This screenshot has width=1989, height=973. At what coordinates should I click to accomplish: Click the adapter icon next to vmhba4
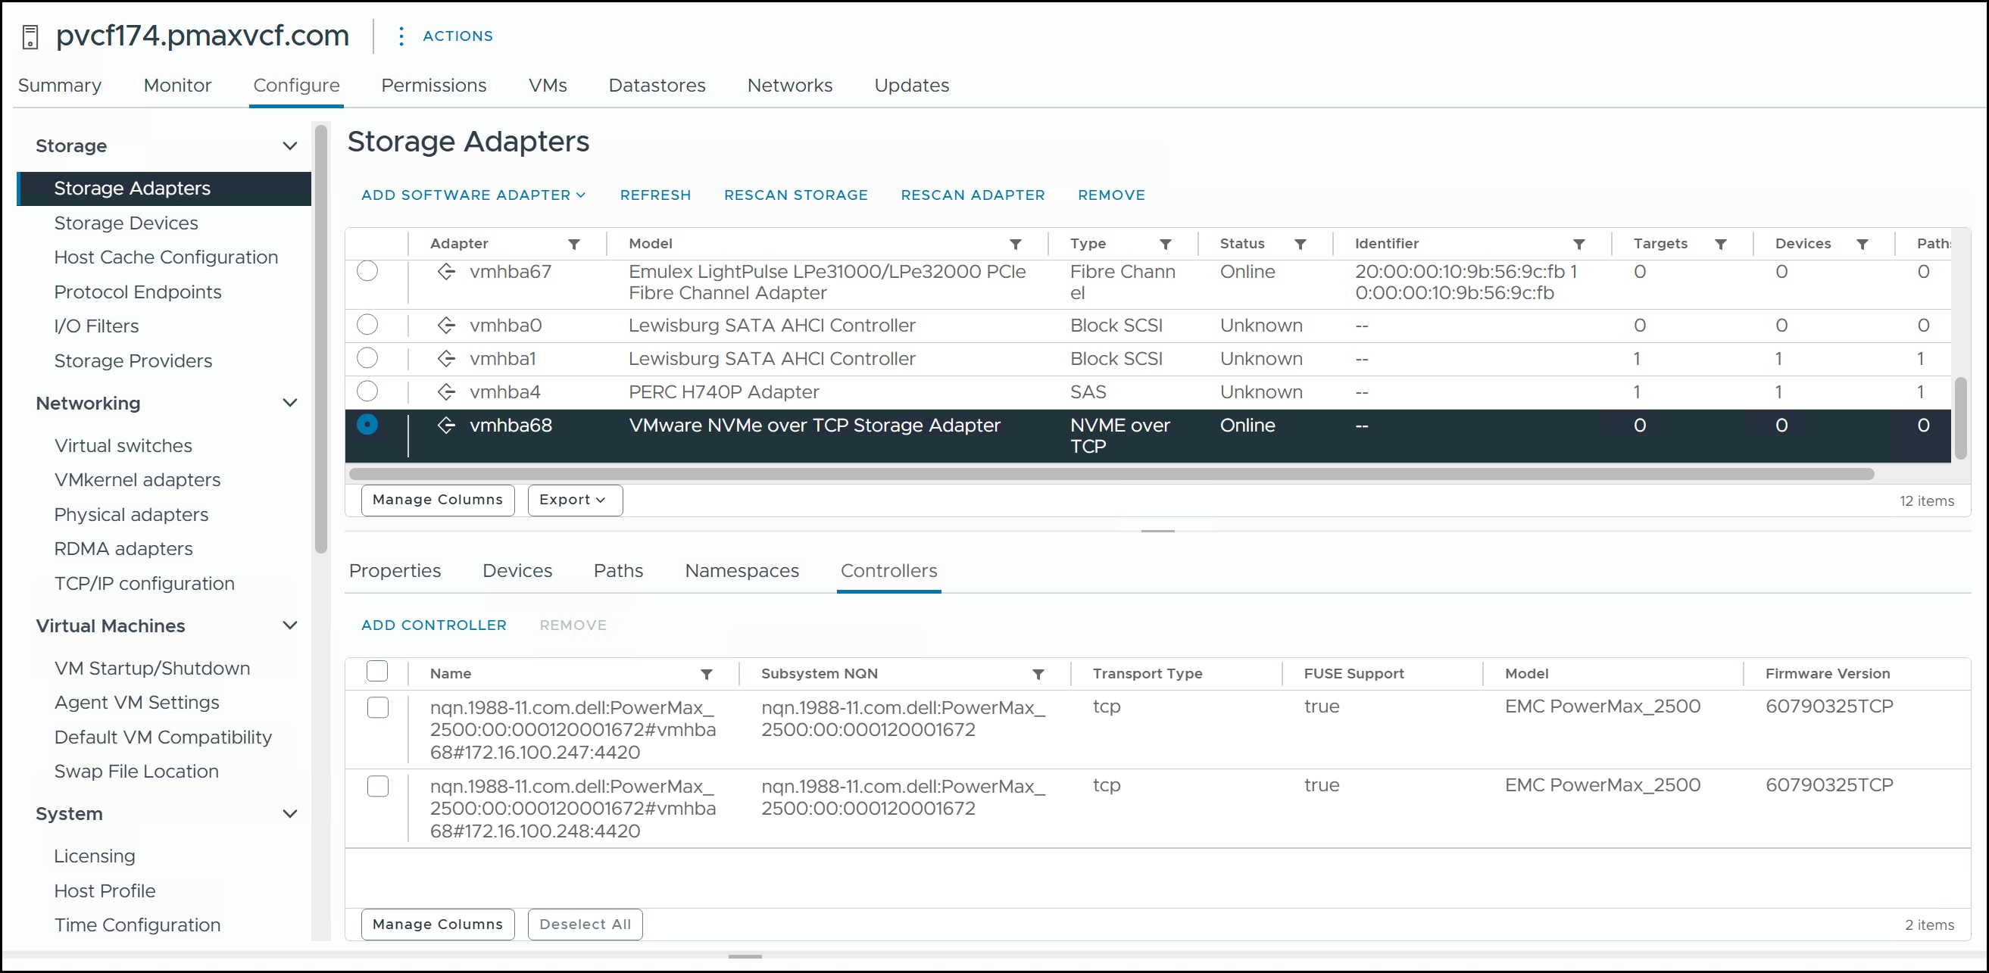pyautogui.click(x=446, y=391)
